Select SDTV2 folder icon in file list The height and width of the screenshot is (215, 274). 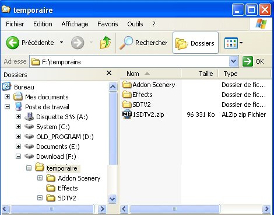pos(127,105)
